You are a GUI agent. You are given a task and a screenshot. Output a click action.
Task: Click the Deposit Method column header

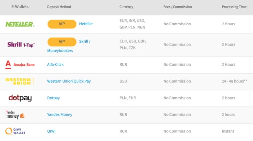pos(59,7)
